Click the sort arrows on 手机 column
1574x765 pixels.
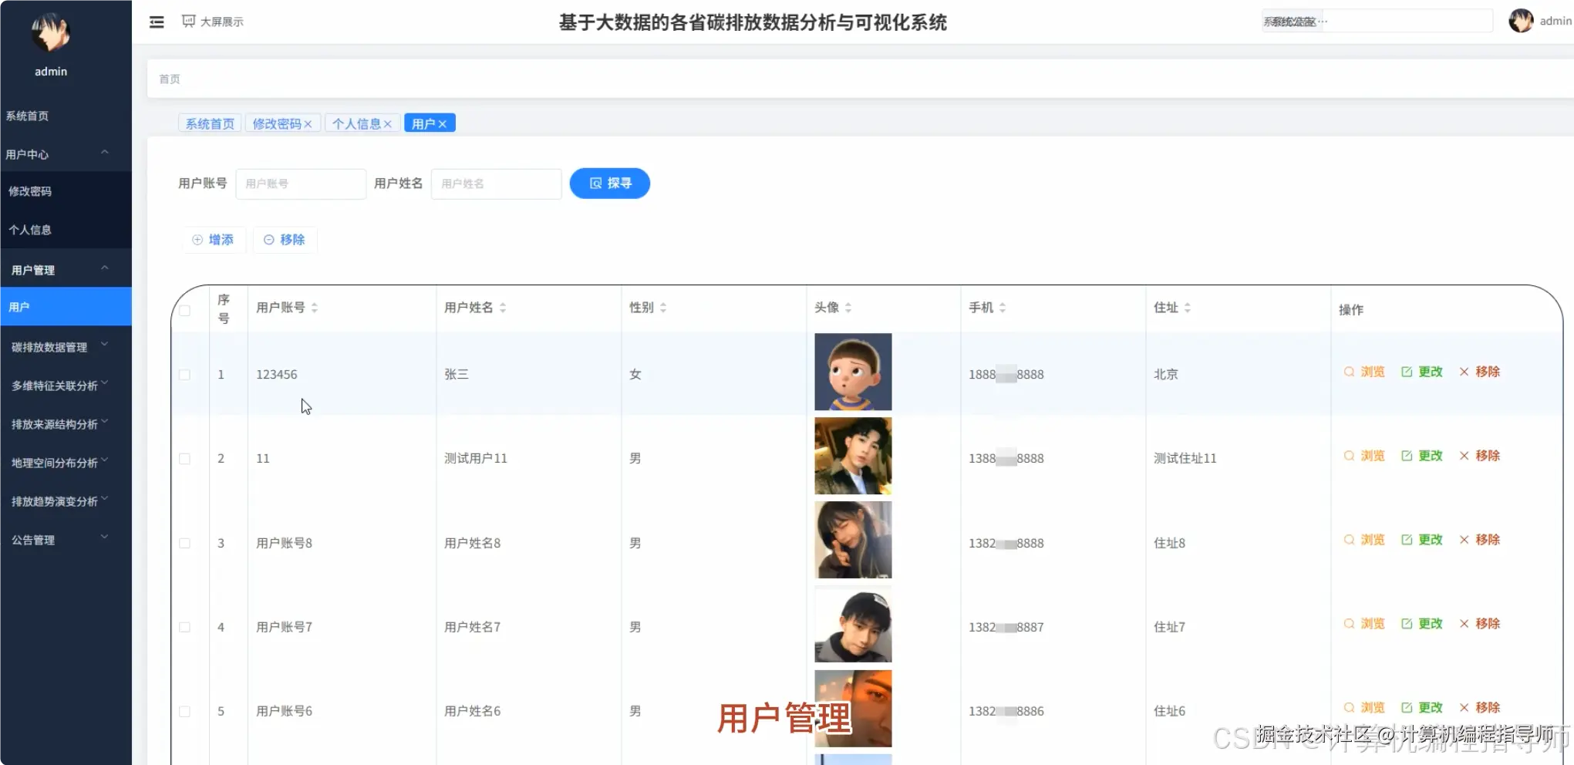(x=1003, y=306)
